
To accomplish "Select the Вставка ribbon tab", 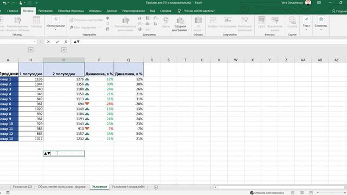I will click(28, 11).
